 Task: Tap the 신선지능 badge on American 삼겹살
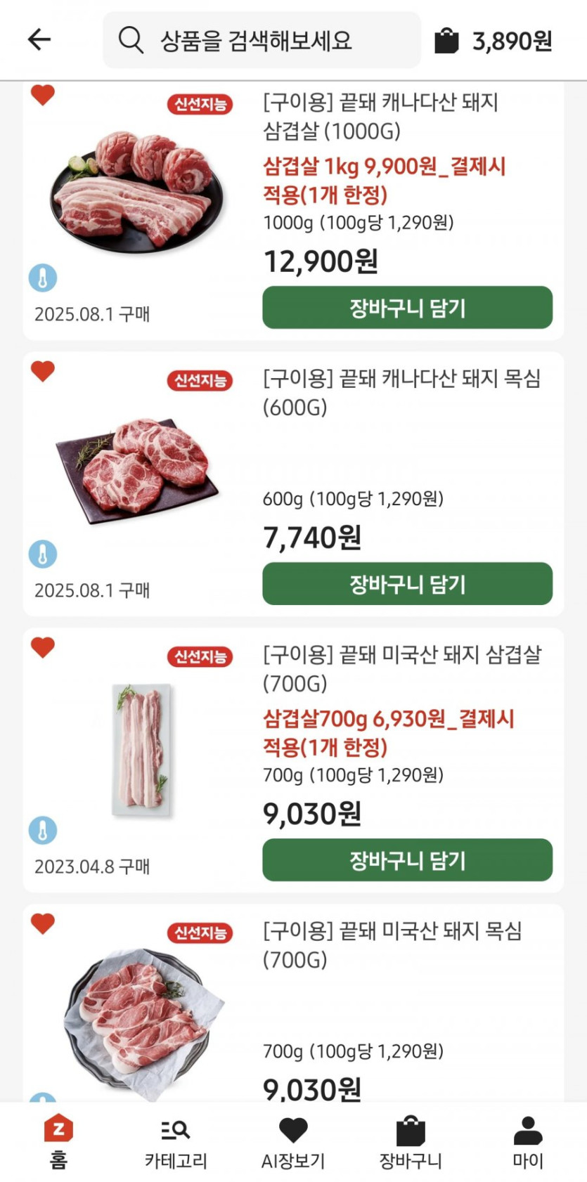pyautogui.click(x=200, y=656)
